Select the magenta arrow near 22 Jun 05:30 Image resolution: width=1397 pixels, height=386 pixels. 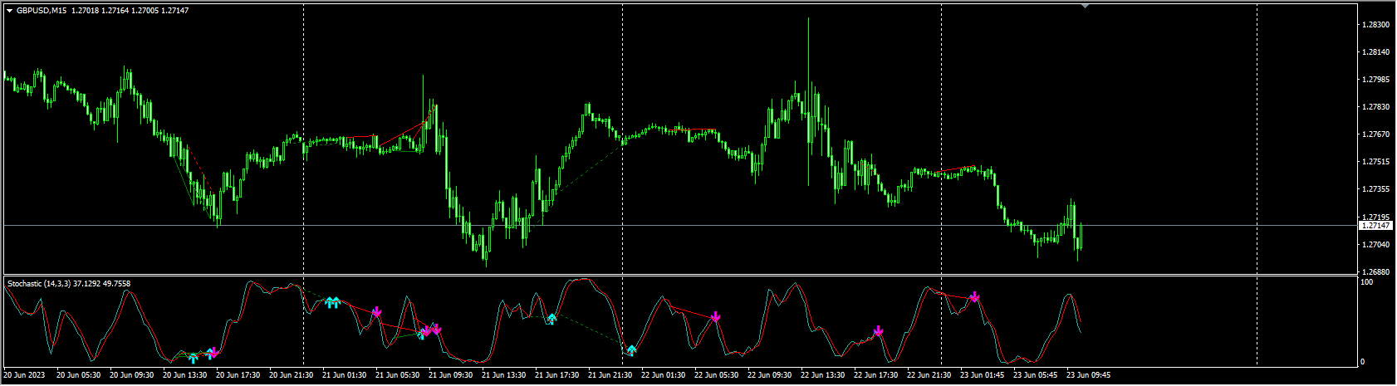coord(715,316)
